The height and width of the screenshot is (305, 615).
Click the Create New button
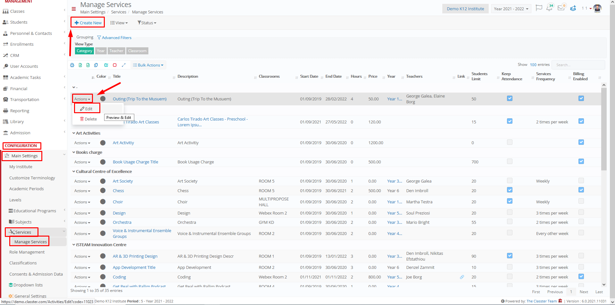(x=88, y=23)
